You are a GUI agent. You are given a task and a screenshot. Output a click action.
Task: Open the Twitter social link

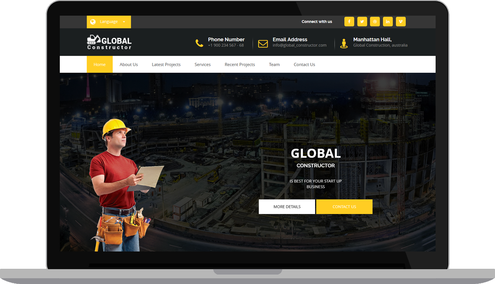pos(362,21)
